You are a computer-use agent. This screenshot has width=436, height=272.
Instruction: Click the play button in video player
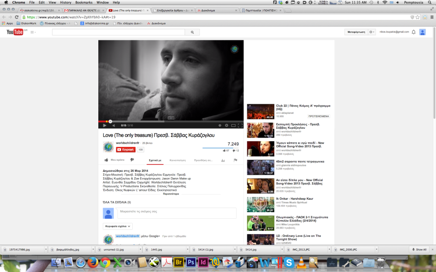tap(104, 125)
